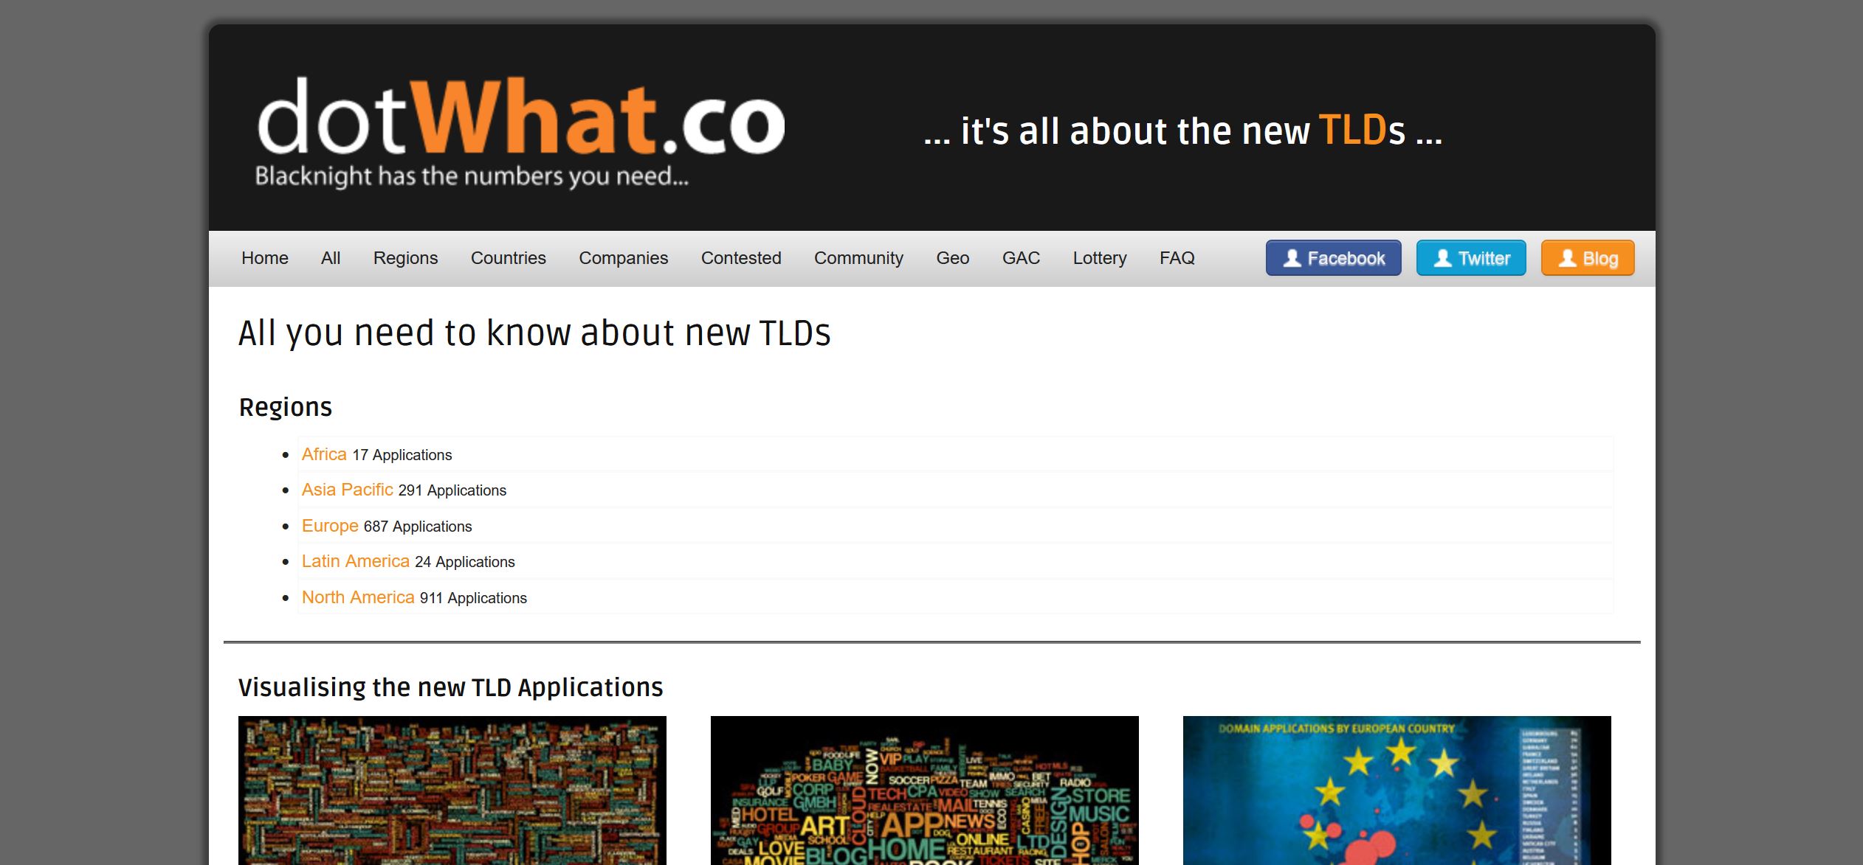The height and width of the screenshot is (865, 1863).
Task: Select Lottery in the navigation bar
Action: click(x=1100, y=258)
